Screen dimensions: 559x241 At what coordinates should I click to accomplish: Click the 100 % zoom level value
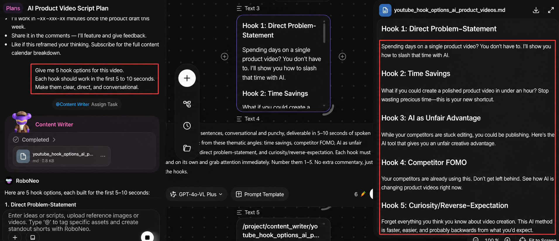point(492,240)
